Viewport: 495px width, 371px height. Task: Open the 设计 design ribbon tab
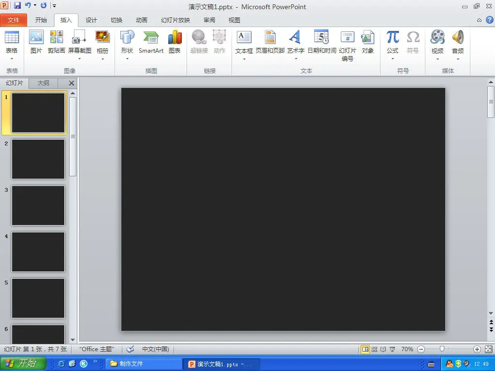[x=91, y=20]
